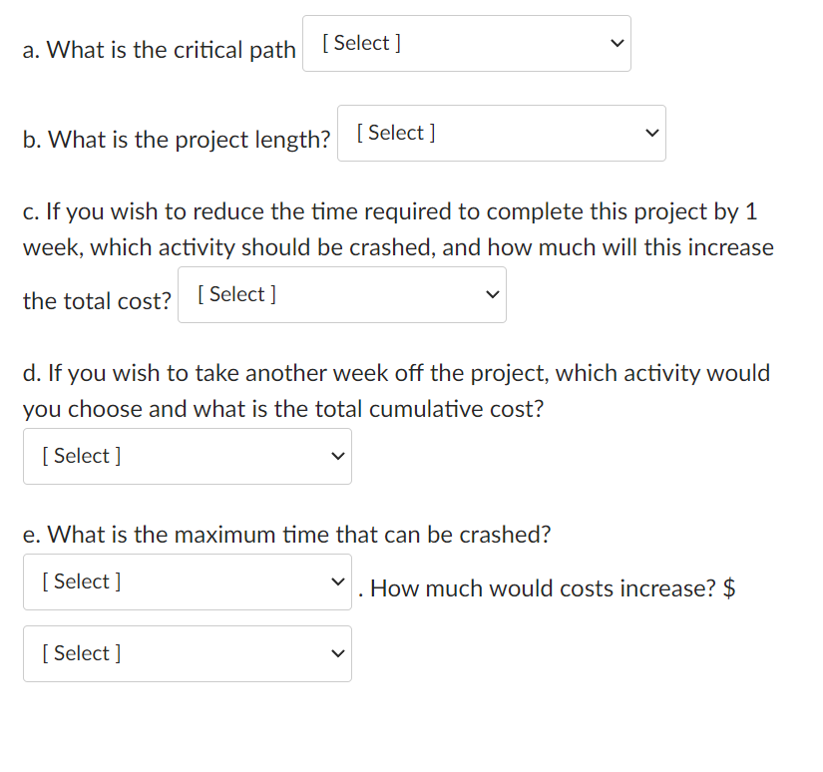The width and height of the screenshot is (823, 772).
Task: Click the dollar sign after costs increase
Action: click(733, 588)
